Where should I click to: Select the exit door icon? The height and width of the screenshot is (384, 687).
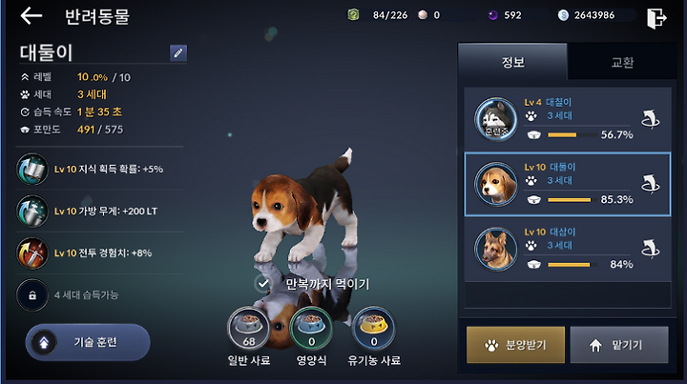click(x=656, y=18)
